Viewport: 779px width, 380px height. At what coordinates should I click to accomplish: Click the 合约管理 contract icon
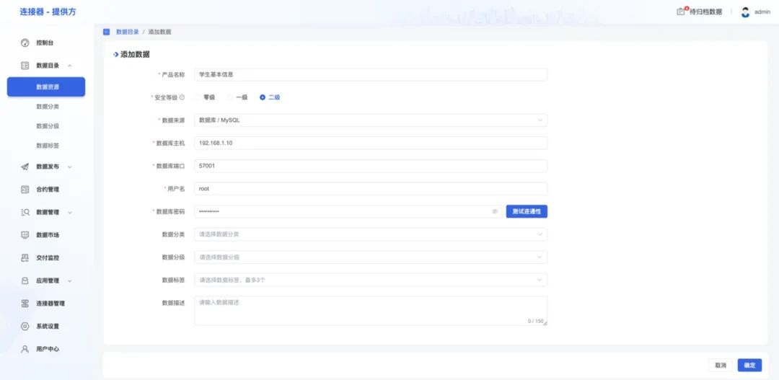point(25,190)
